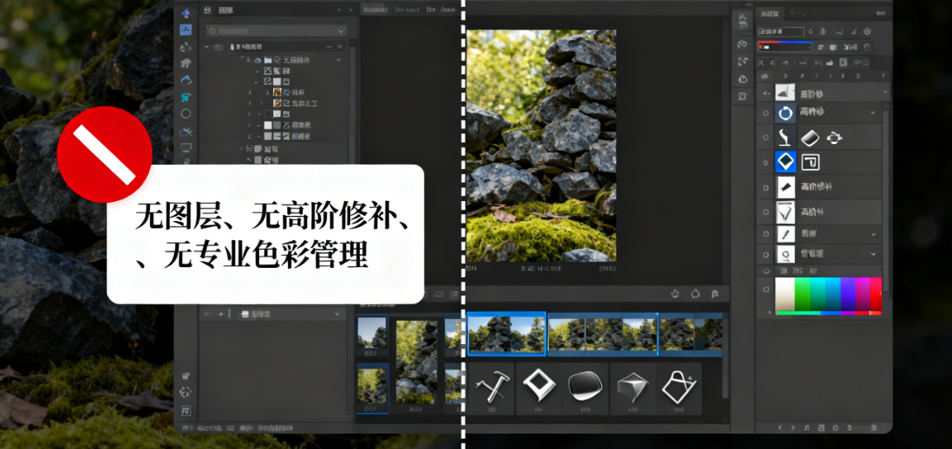The image size is (952, 449).
Task: Click the hand icon above the filmstrip
Action: pyautogui.click(x=675, y=294)
